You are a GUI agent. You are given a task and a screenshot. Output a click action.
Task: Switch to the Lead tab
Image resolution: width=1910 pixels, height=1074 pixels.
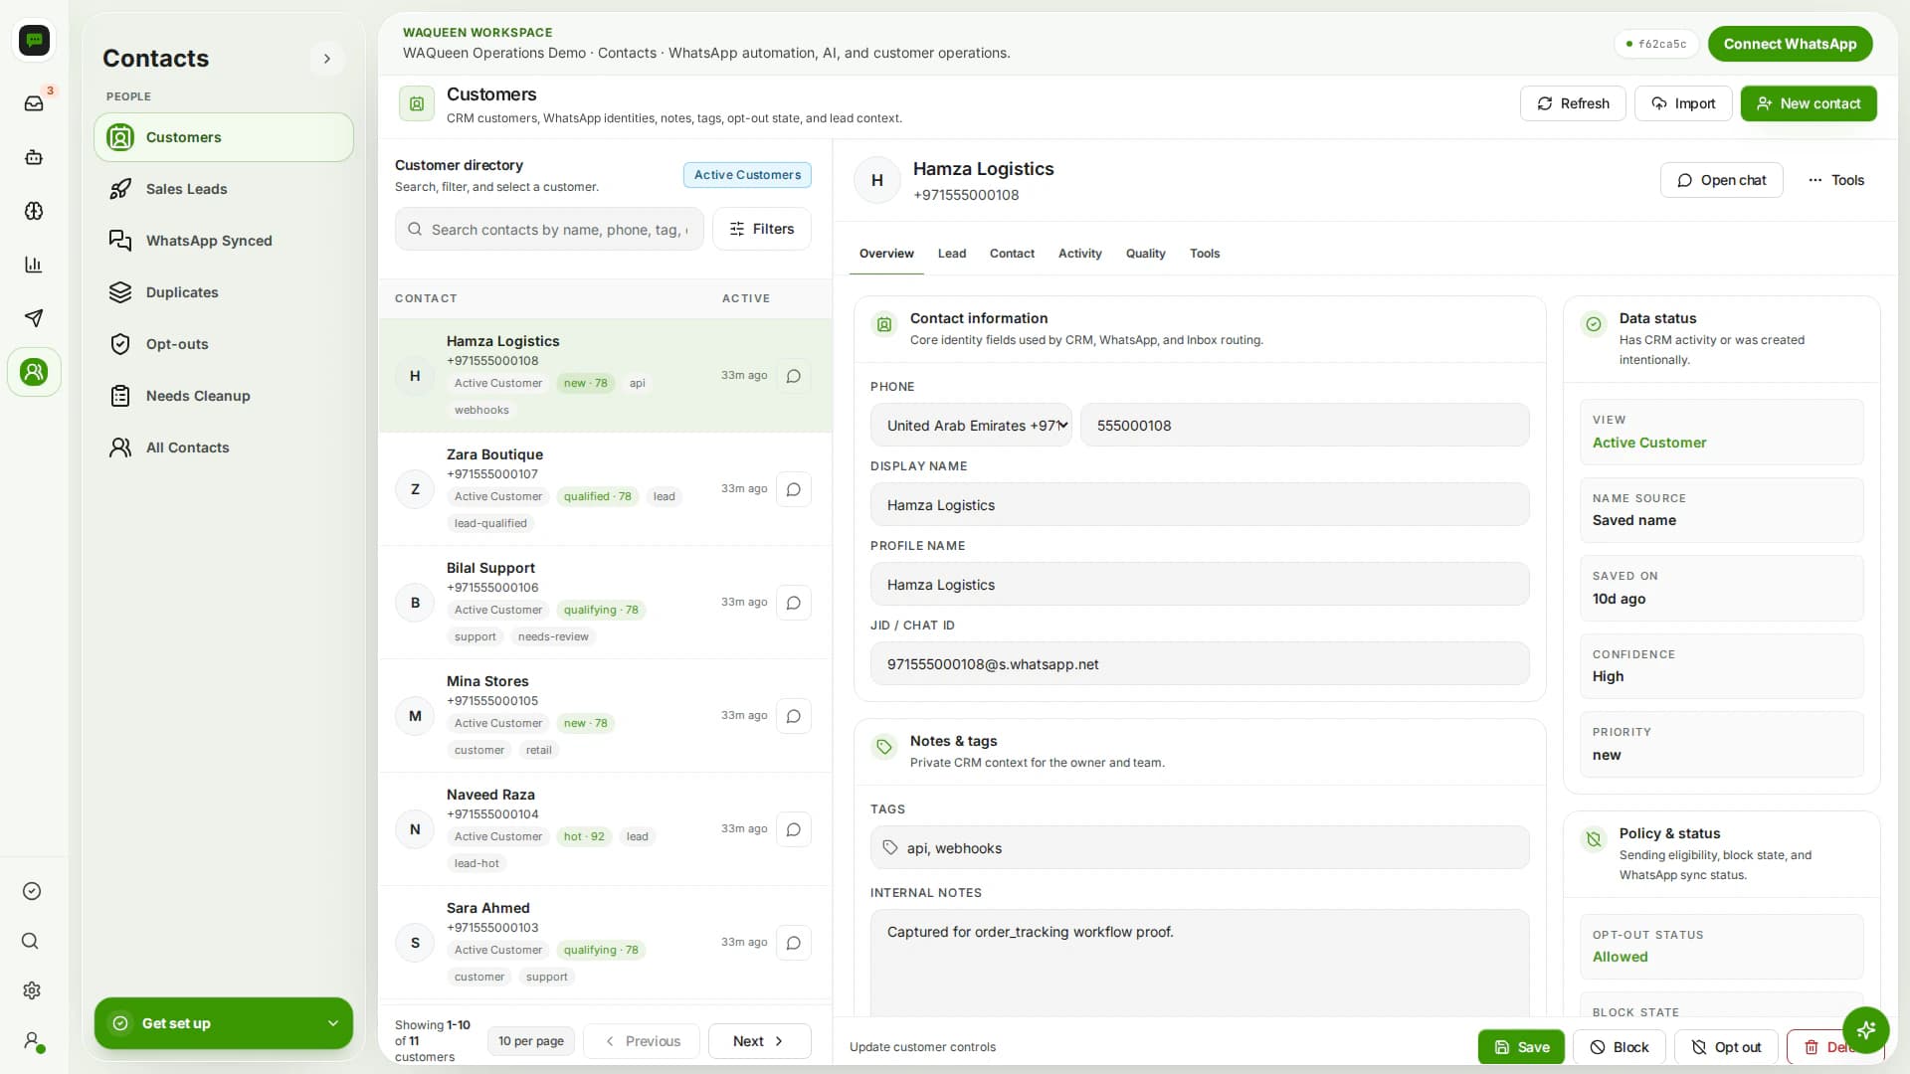(x=952, y=254)
